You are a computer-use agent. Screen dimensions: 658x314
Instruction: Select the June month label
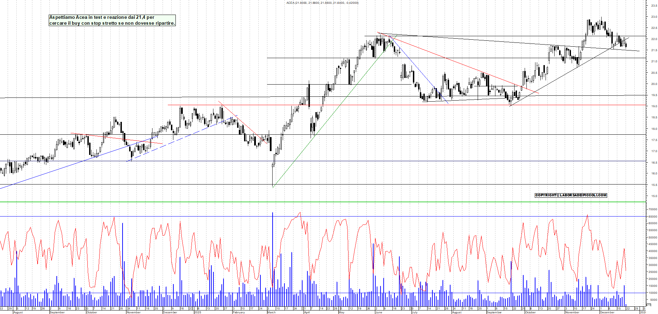point(379,312)
